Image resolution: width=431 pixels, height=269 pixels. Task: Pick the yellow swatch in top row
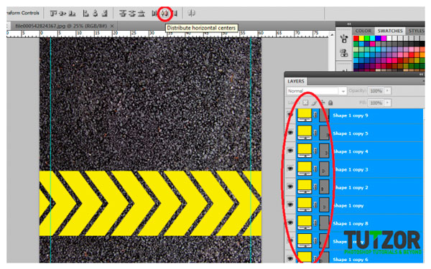(x=361, y=38)
